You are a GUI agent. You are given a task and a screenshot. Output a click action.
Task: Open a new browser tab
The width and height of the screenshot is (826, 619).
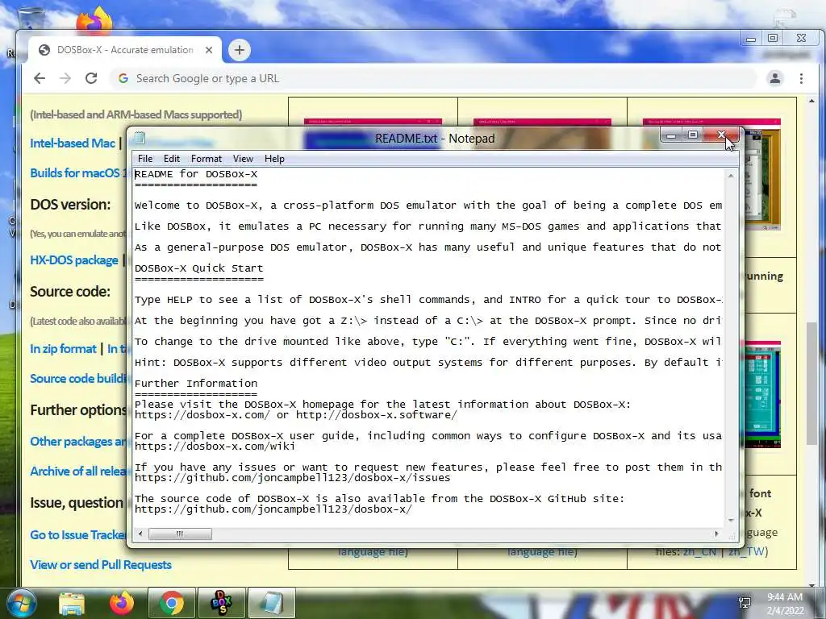(x=239, y=50)
